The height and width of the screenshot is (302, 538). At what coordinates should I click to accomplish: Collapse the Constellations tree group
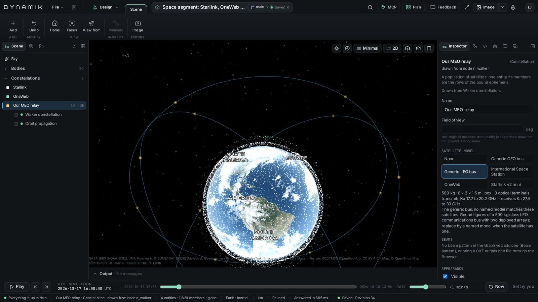pos(6,78)
